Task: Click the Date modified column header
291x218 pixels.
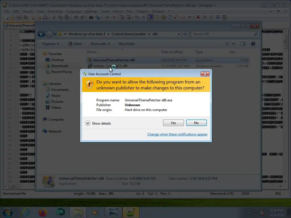Action: click(172, 52)
